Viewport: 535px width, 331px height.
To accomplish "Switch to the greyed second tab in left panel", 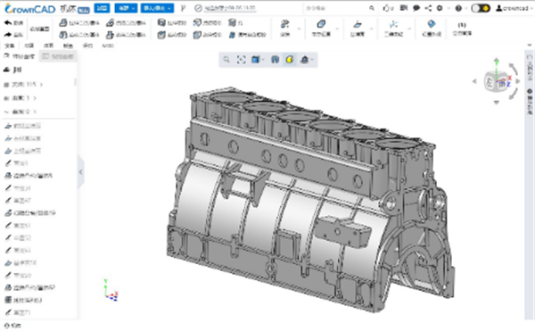I will 58,56.
